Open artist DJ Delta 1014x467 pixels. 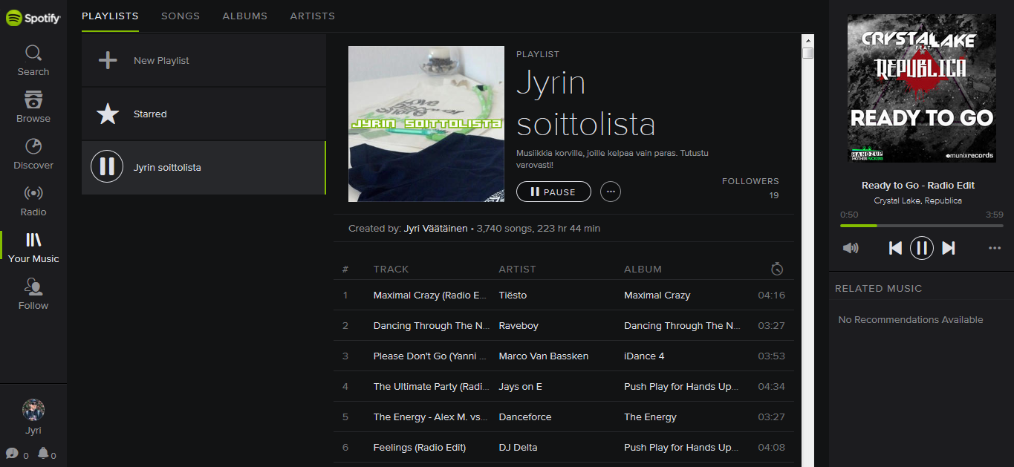(518, 447)
